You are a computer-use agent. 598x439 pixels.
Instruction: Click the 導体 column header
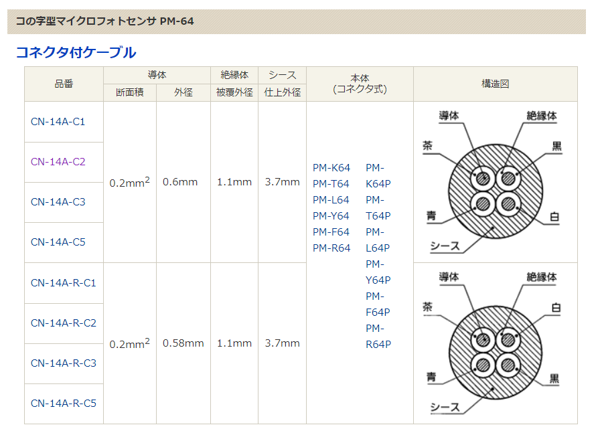click(157, 75)
